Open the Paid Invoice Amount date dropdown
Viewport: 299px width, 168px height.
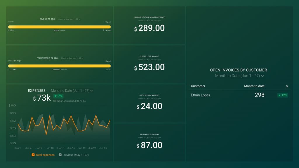149,138
